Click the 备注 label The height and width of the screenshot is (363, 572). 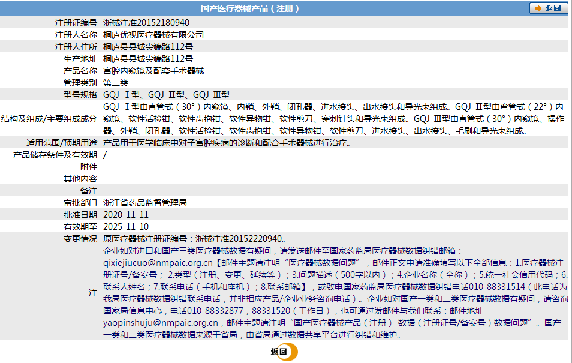tap(89, 191)
